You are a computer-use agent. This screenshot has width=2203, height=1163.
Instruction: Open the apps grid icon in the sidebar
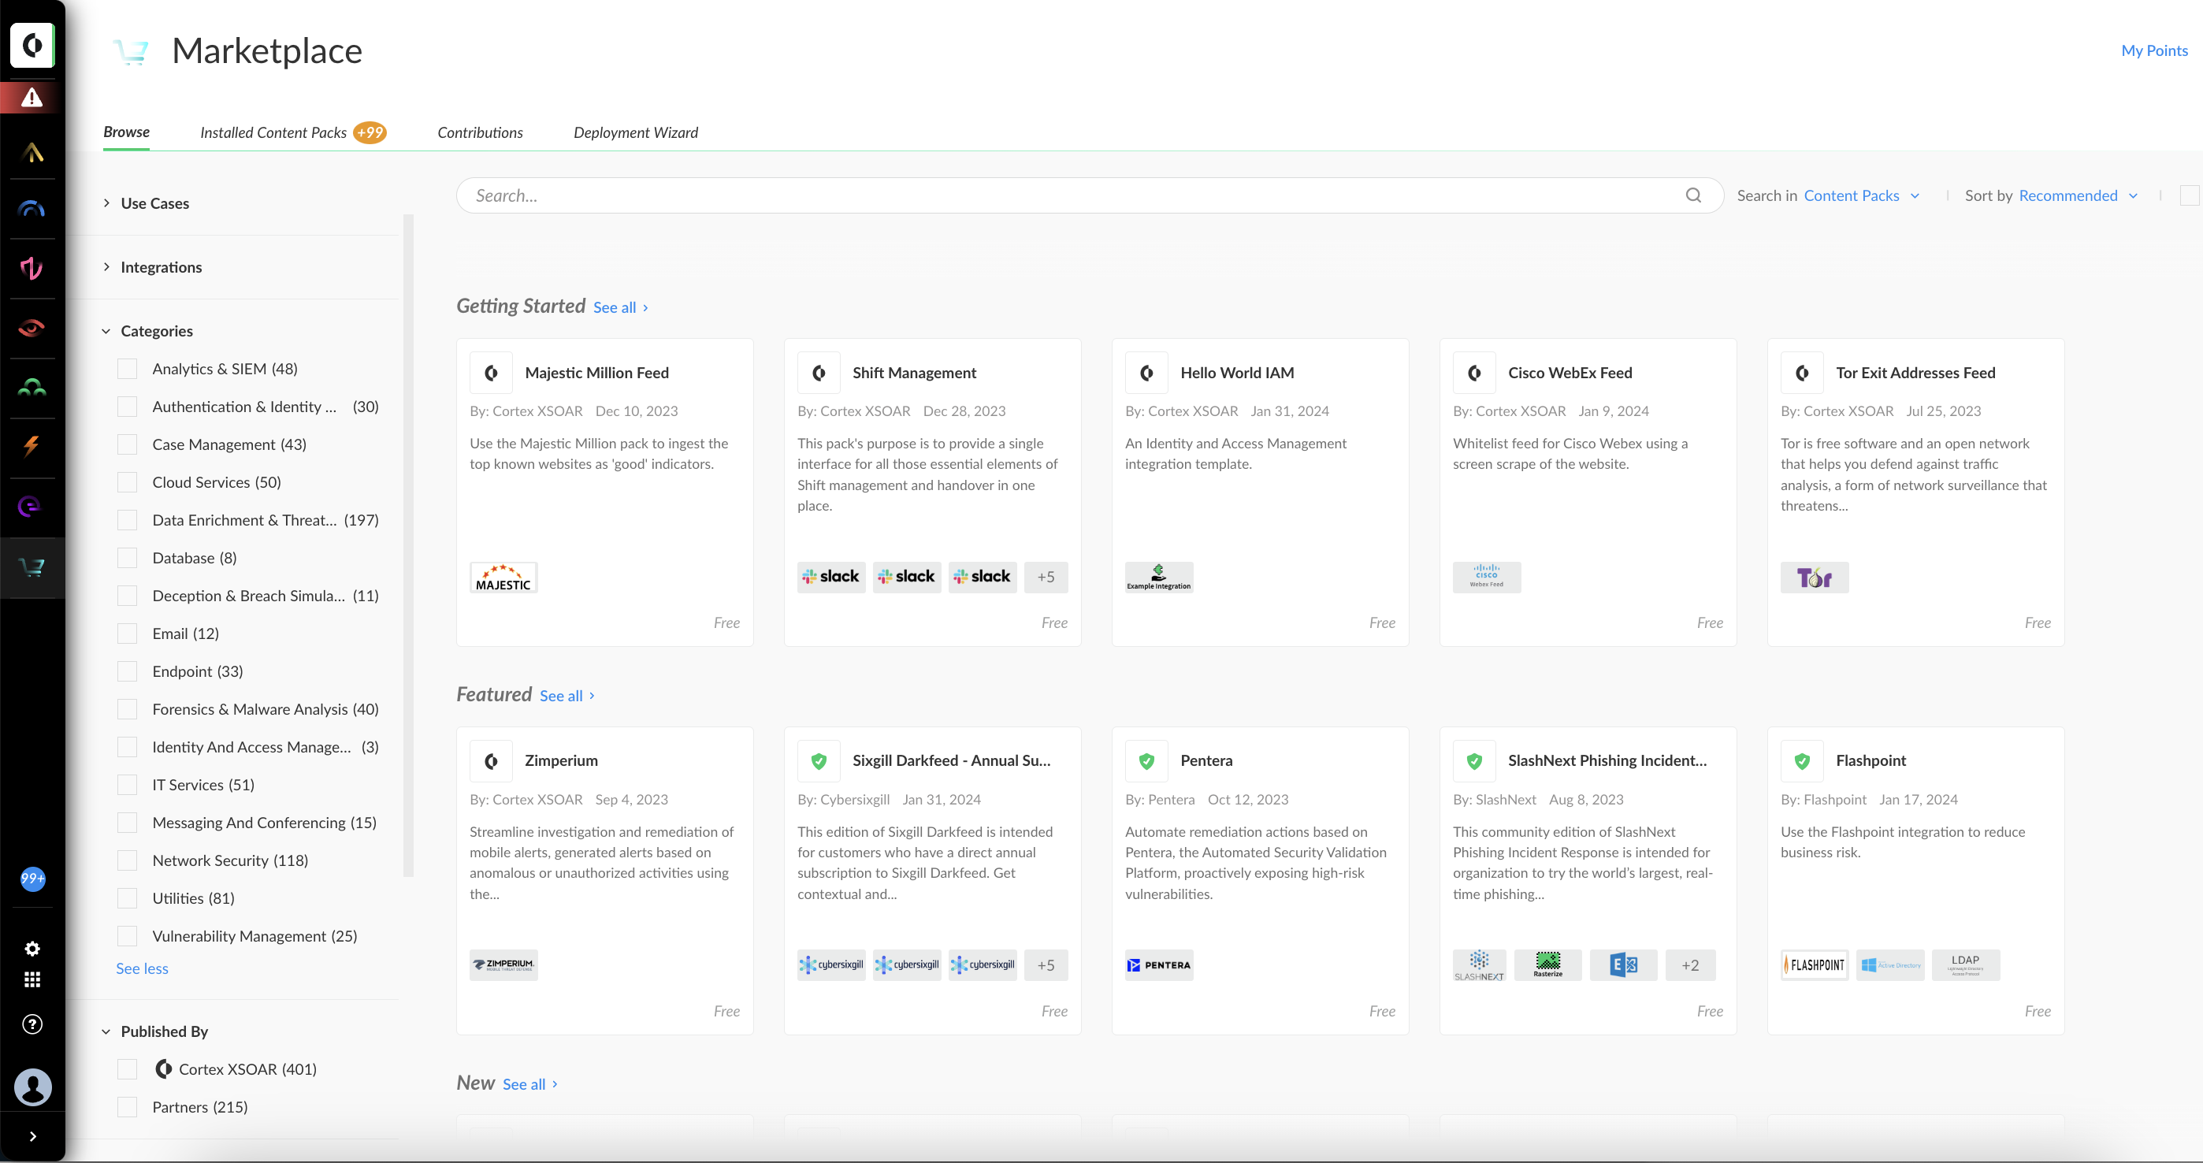click(x=32, y=980)
